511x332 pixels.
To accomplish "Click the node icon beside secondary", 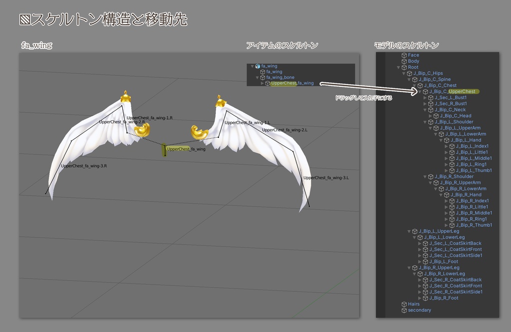I will pos(404,310).
